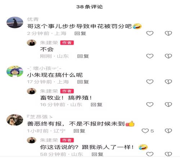Dislike 优青's comment with the broken heart

tap(168, 33)
